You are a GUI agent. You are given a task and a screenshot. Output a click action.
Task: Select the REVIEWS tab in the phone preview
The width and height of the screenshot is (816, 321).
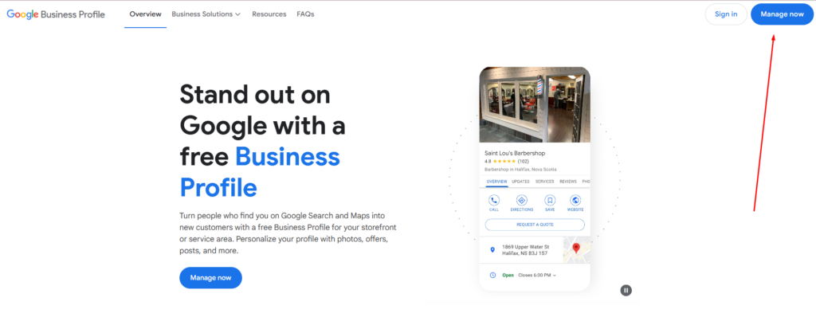[x=567, y=182]
